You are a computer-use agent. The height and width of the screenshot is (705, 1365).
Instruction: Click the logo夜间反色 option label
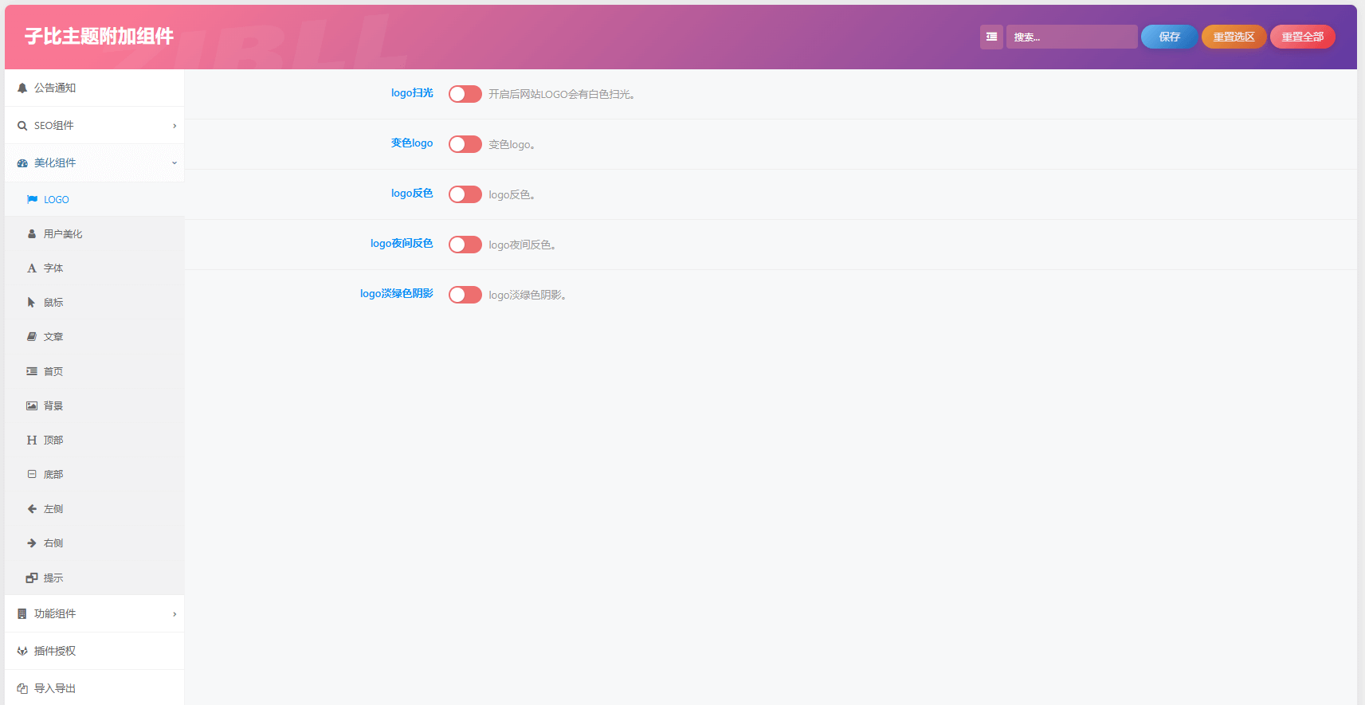(x=402, y=244)
